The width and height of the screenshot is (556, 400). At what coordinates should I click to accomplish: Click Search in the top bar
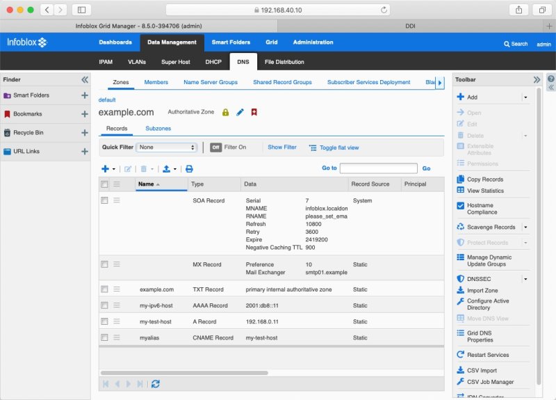point(516,44)
